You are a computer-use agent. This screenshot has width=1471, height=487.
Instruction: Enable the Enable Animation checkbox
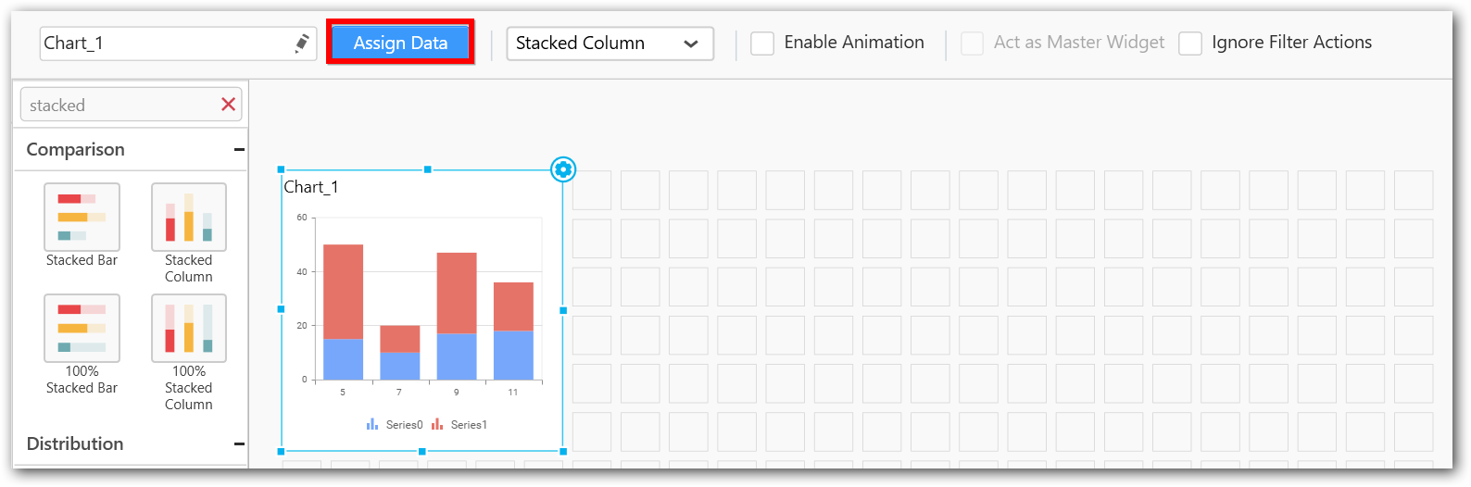pyautogui.click(x=762, y=44)
